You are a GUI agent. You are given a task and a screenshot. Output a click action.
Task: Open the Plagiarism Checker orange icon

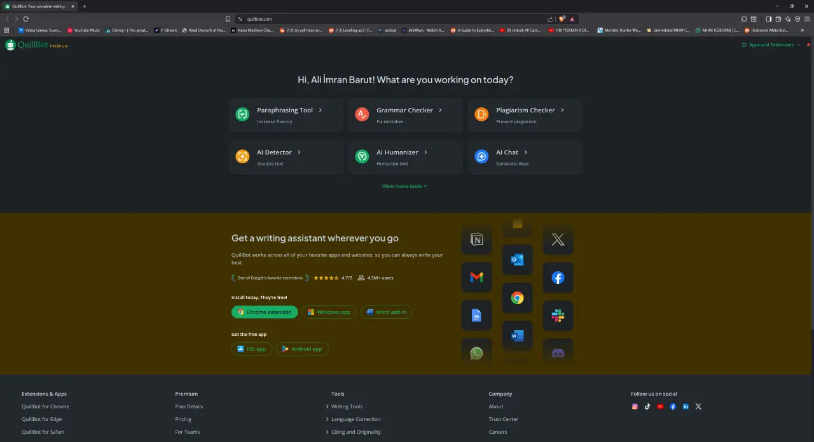tap(481, 114)
